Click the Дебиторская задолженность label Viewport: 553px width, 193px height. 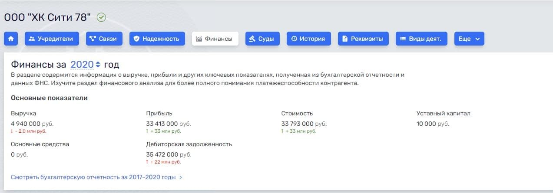(x=189, y=144)
